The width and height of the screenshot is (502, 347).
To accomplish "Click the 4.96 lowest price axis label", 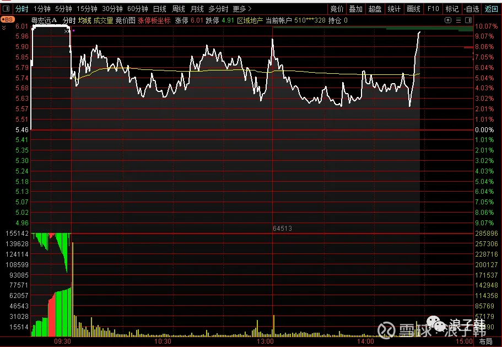I will tap(22, 223).
